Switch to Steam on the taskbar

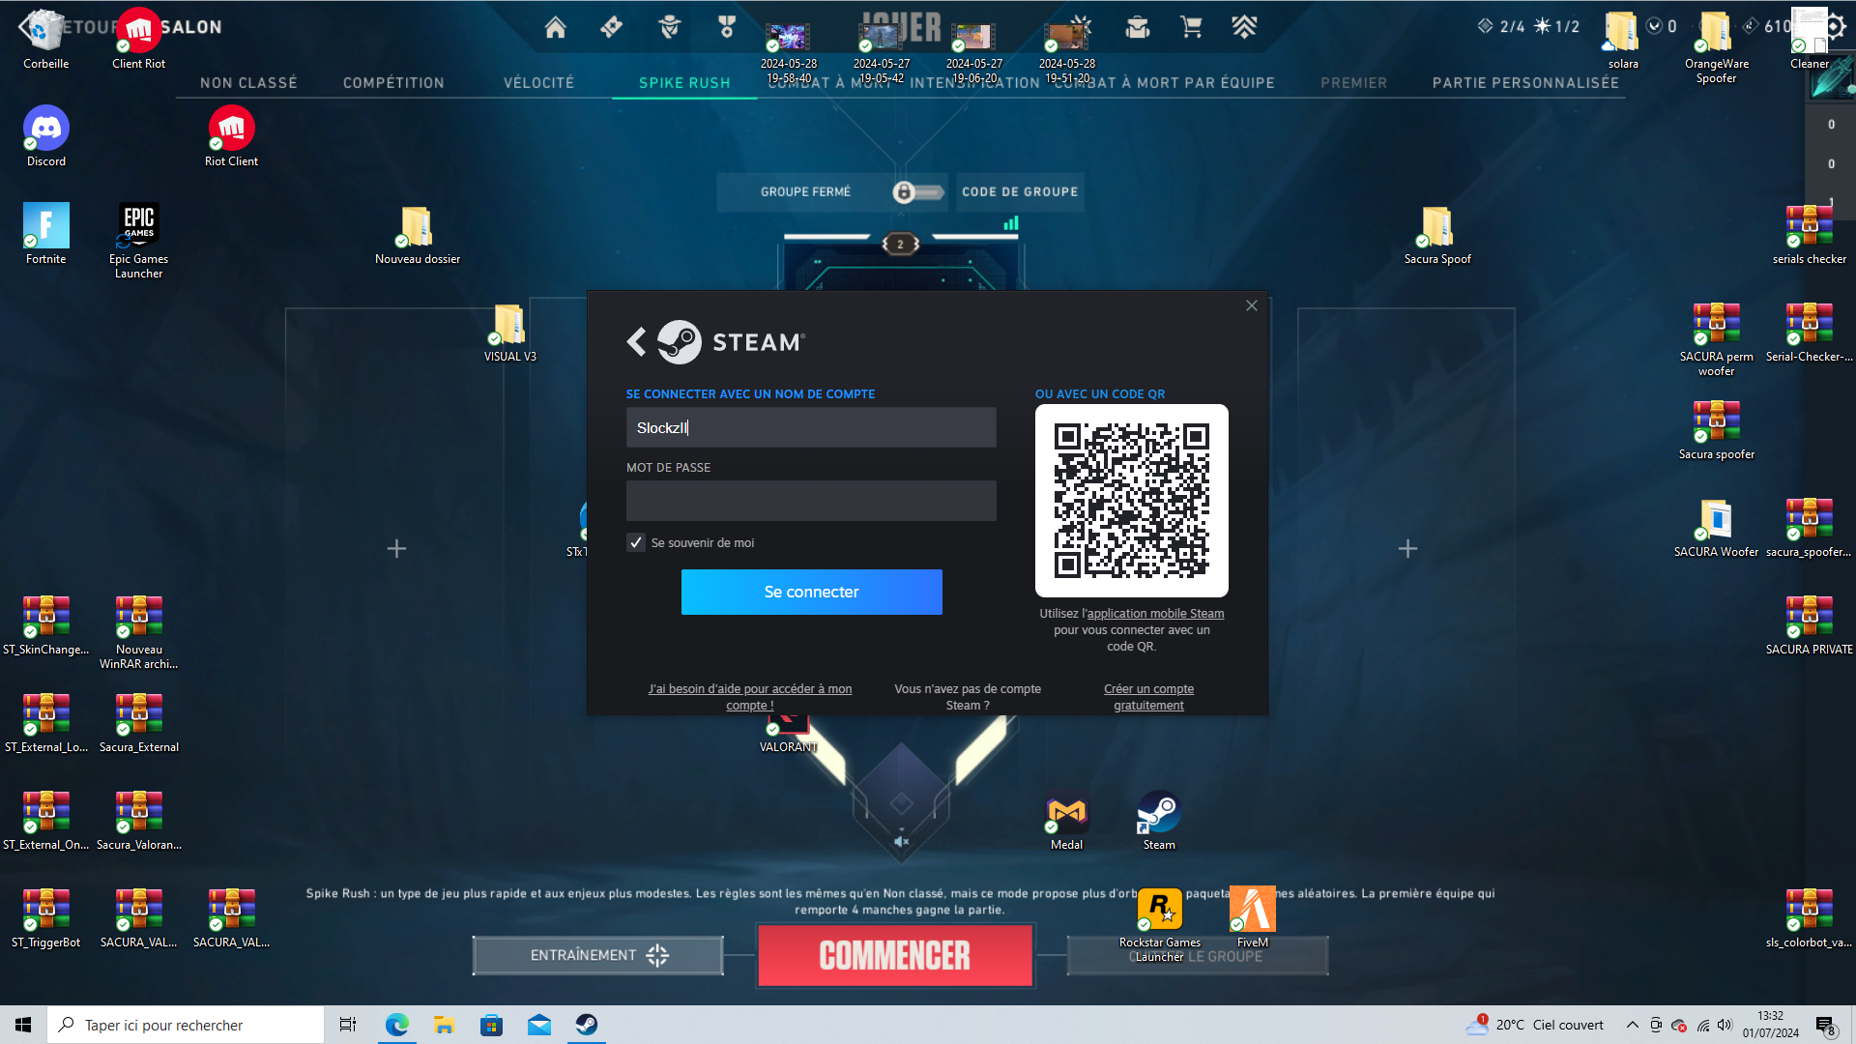click(586, 1025)
